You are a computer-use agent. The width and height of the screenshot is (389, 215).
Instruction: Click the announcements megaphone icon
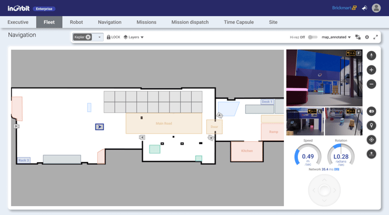click(365, 8)
